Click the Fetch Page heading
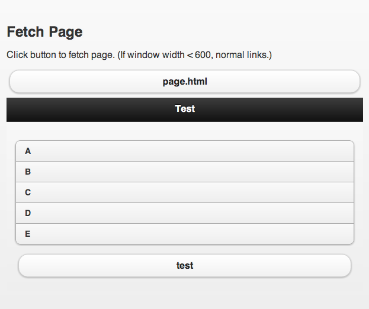The height and width of the screenshot is (309, 369). tap(44, 32)
